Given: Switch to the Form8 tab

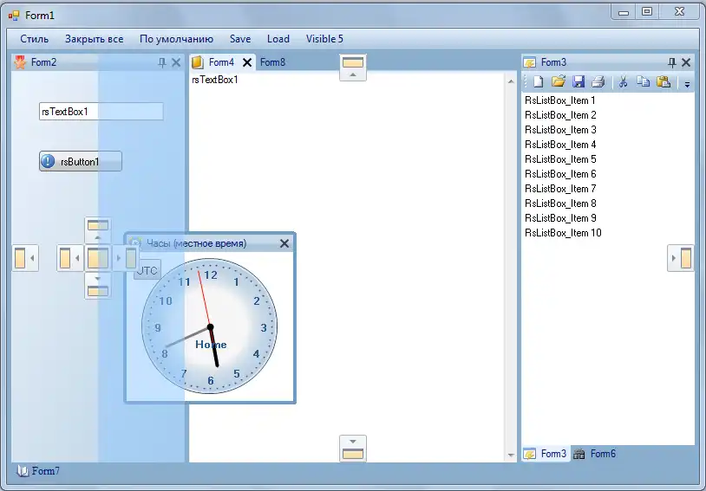Looking at the screenshot, I should click(273, 62).
